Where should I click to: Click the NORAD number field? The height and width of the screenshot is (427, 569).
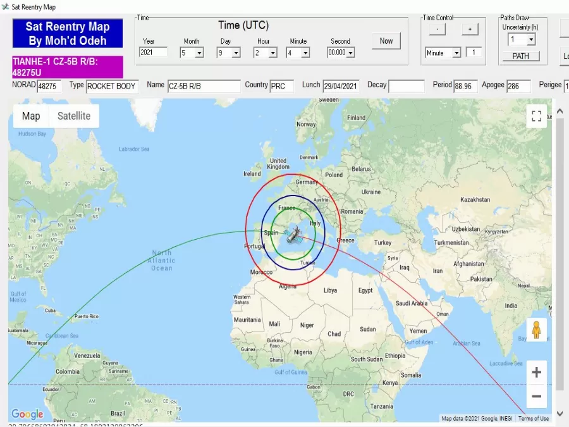coord(49,86)
